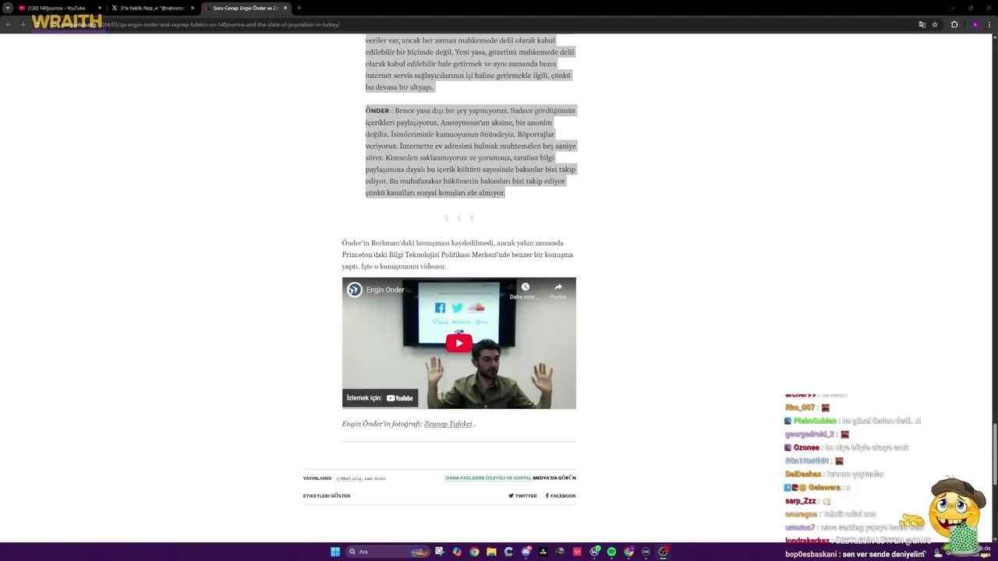Open the Engin Onder channel avatar
Screen dimensions: 998x561
[355, 290]
